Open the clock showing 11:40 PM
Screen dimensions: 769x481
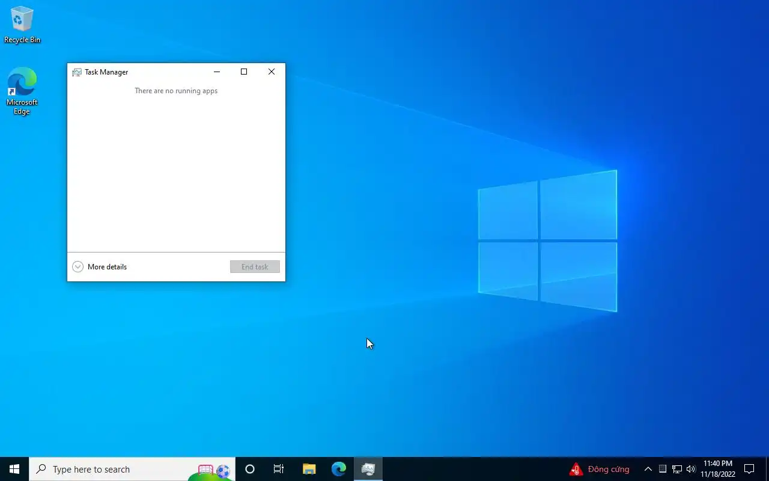[717, 469]
